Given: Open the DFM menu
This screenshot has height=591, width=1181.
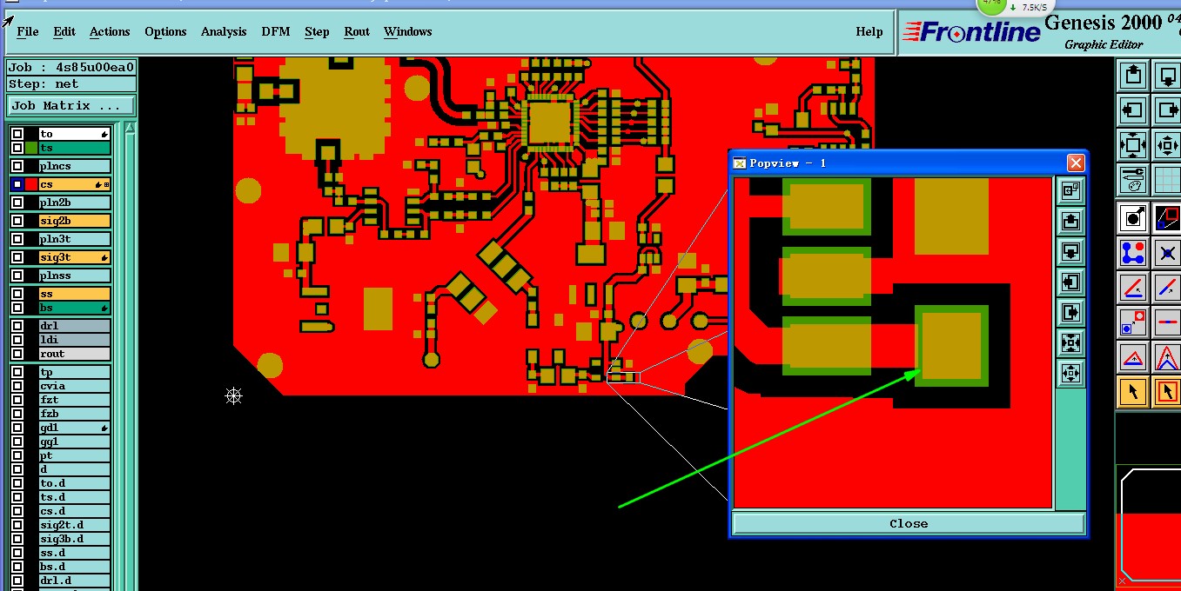Looking at the screenshot, I should 276,31.
